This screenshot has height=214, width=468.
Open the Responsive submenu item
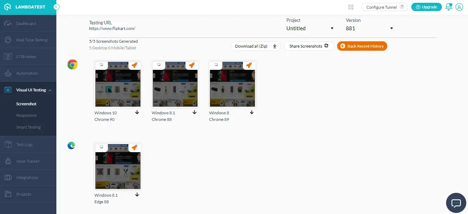(26, 115)
